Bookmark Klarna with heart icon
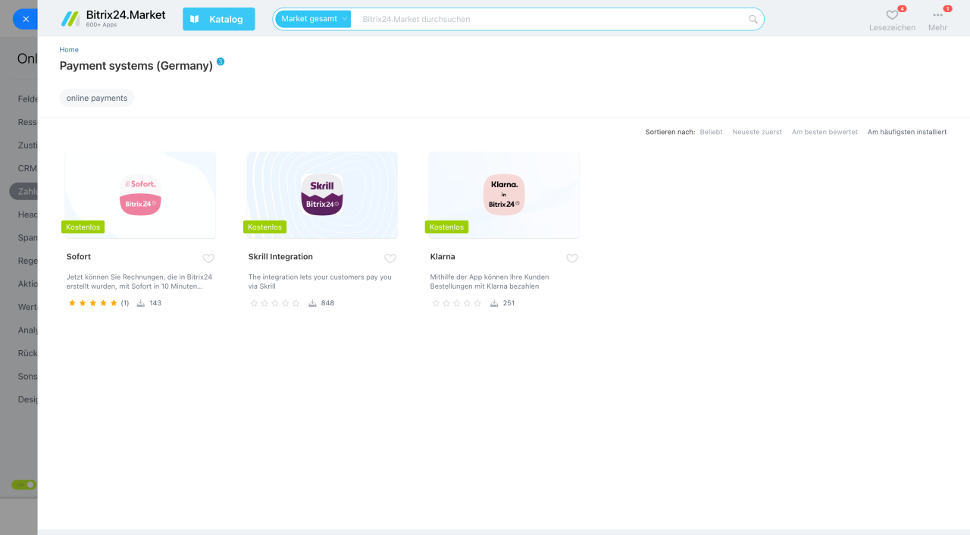This screenshot has width=970, height=535. [572, 258]
